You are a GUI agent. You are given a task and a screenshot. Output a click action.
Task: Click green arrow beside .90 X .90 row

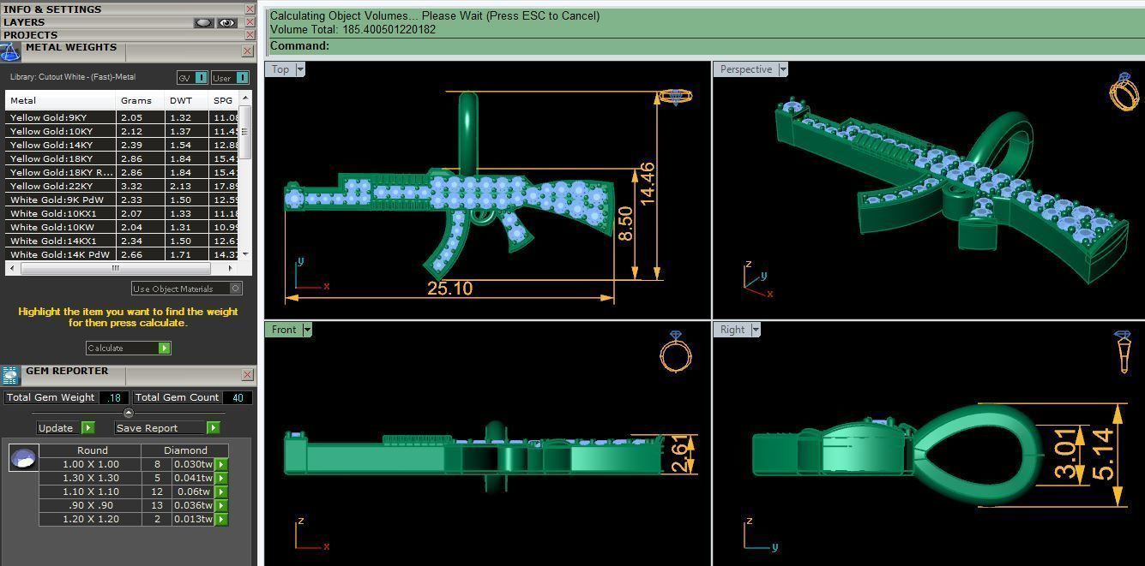(221, 506)
